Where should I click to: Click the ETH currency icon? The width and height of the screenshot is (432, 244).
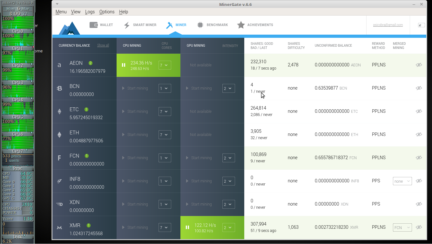[x=59, y=135]
